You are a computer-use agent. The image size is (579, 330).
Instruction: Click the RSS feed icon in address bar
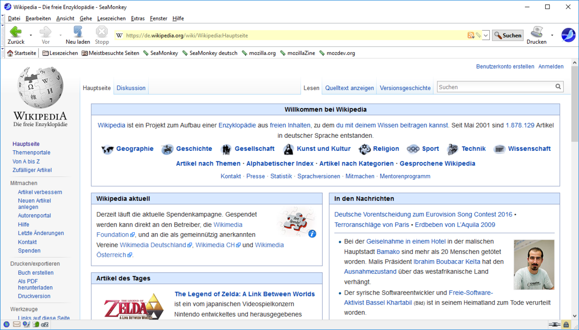[x=470, y=35]
